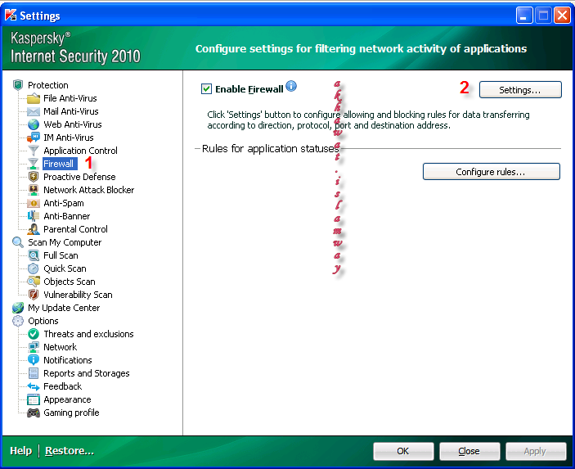This screenshot has width=575, height=469.
Task: Open IM Anti-Virus settings
Action: click(68, 138)
